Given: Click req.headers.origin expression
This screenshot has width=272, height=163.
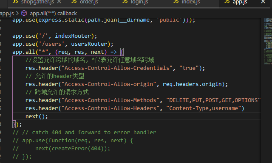Looking at the screenshot, I should click(x=192, y=84).
